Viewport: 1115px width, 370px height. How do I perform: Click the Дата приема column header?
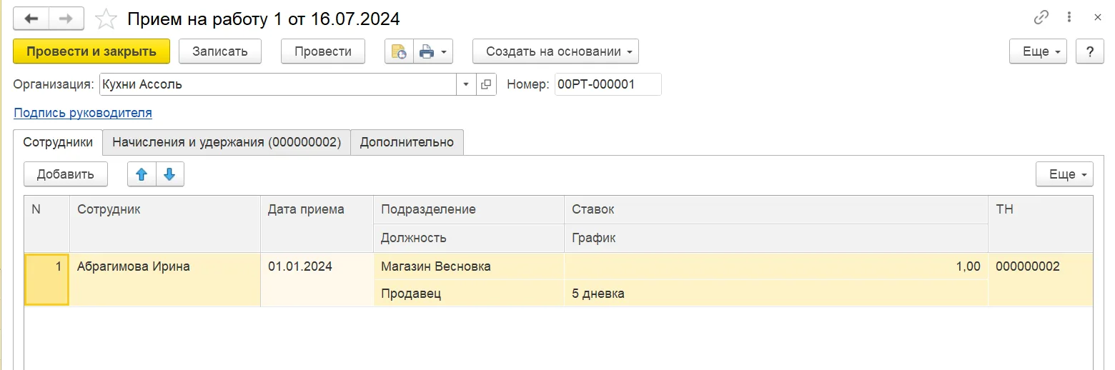coord(317,224)
